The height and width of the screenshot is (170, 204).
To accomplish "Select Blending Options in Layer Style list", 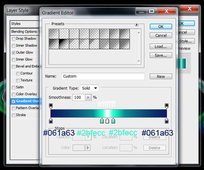I will tap(25, 32).
